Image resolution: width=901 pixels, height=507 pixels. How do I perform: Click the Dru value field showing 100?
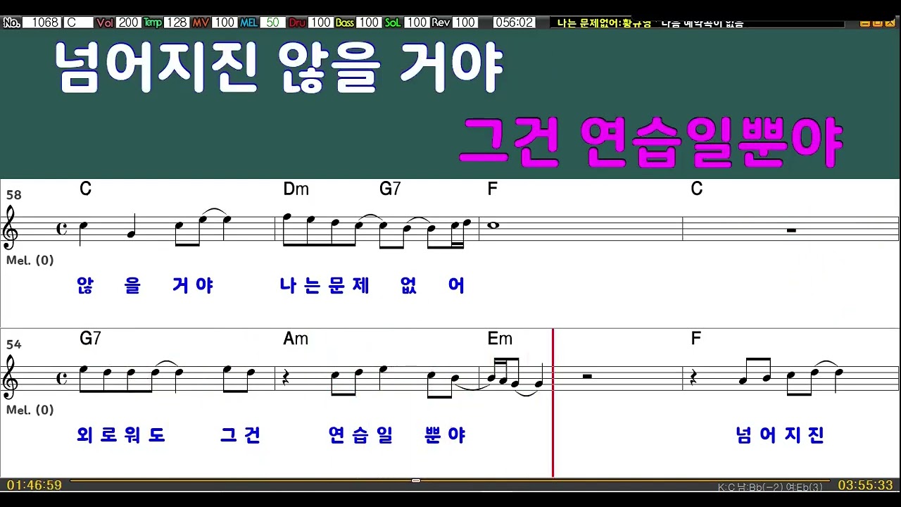coord(320,23)
